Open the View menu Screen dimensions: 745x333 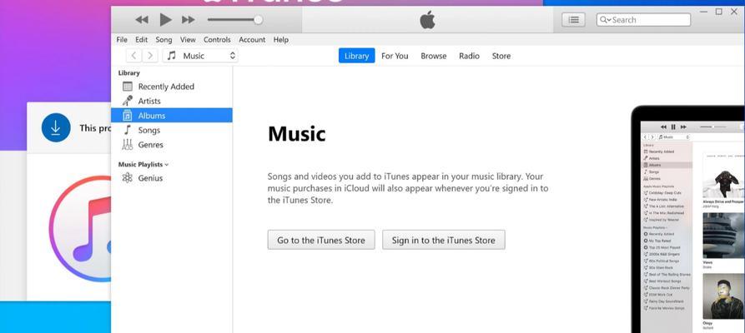188,40
